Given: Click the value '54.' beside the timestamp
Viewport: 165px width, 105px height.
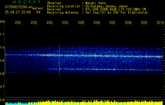Looking at the screenshot, I should pos(39,12).
